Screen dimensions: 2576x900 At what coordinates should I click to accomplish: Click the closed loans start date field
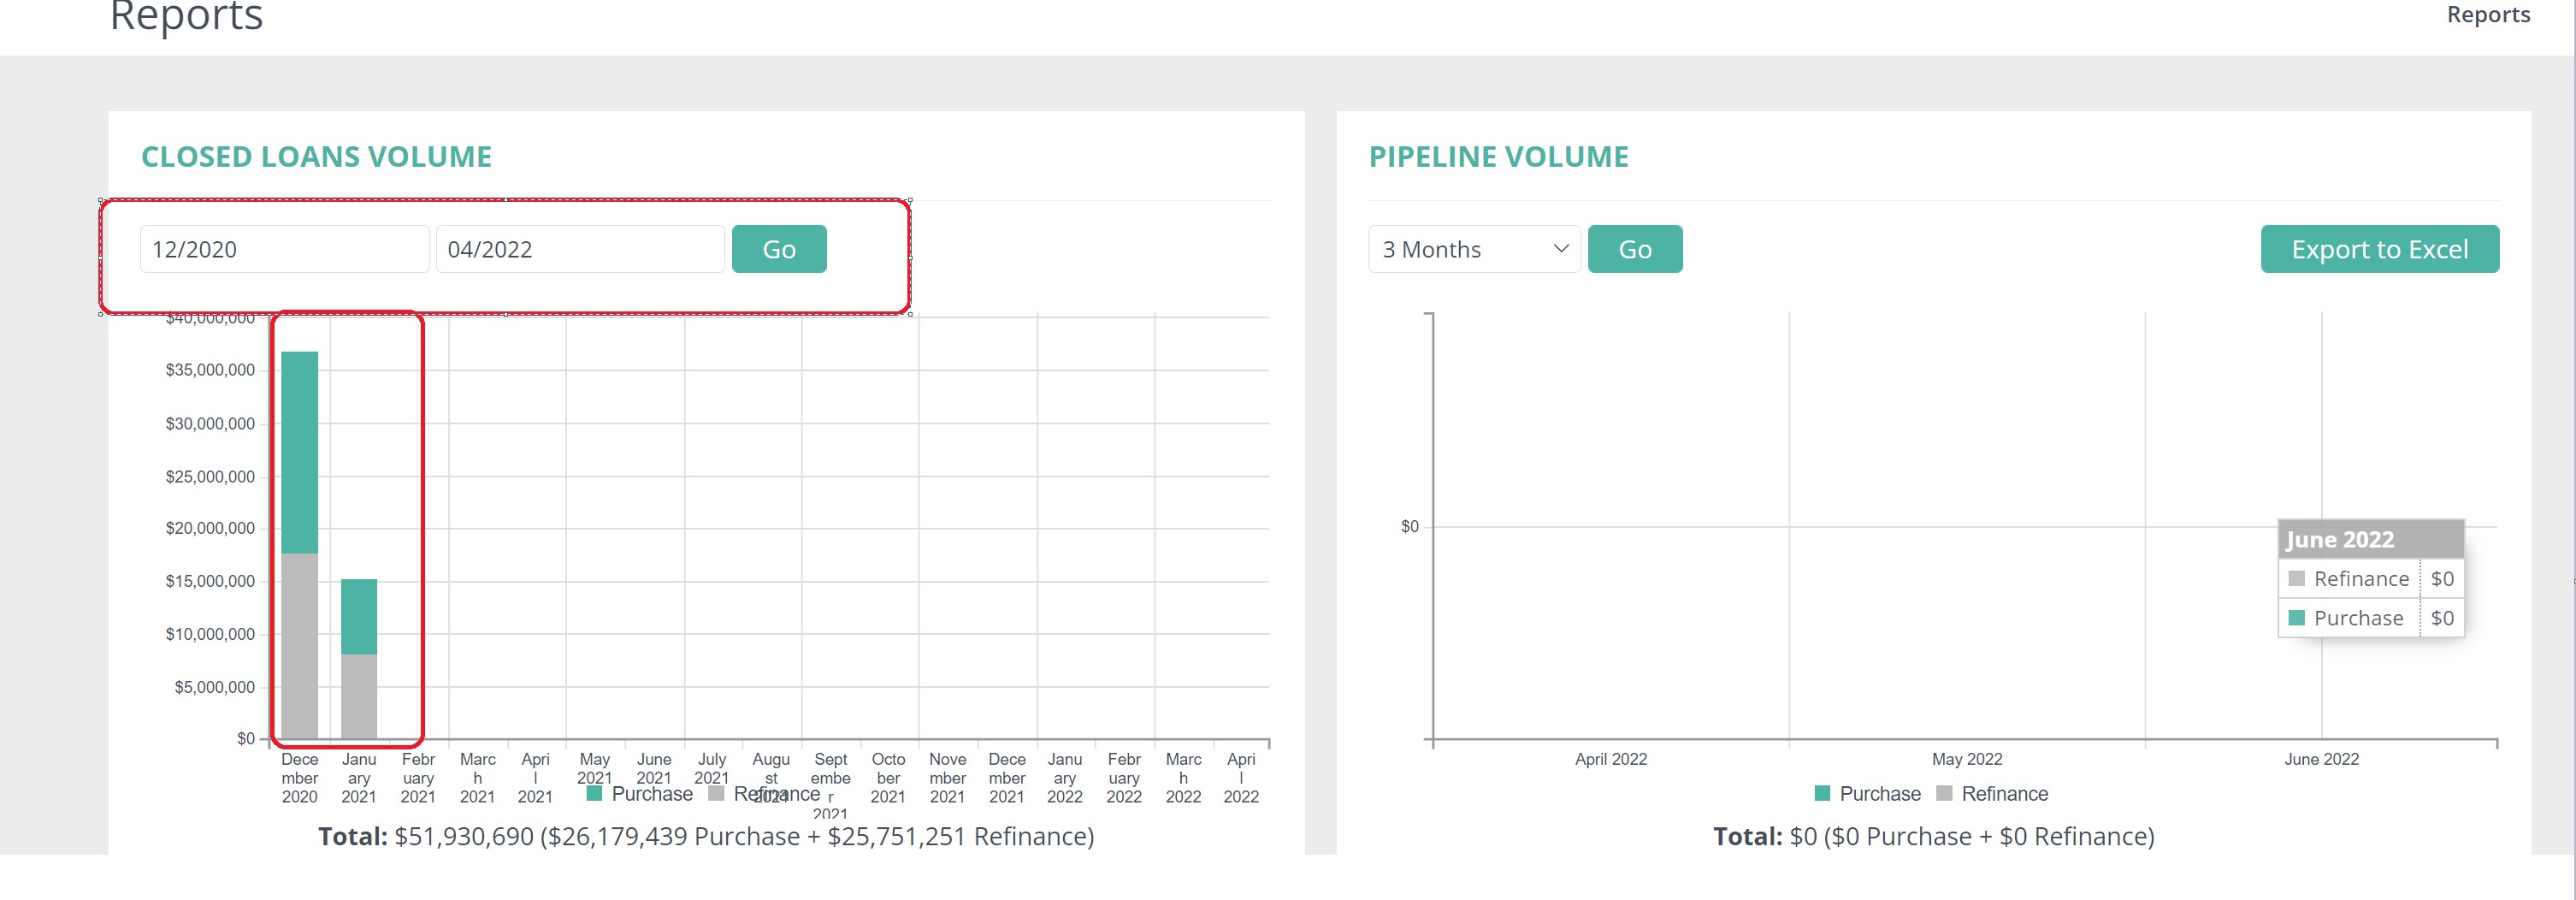pos(284,249)
